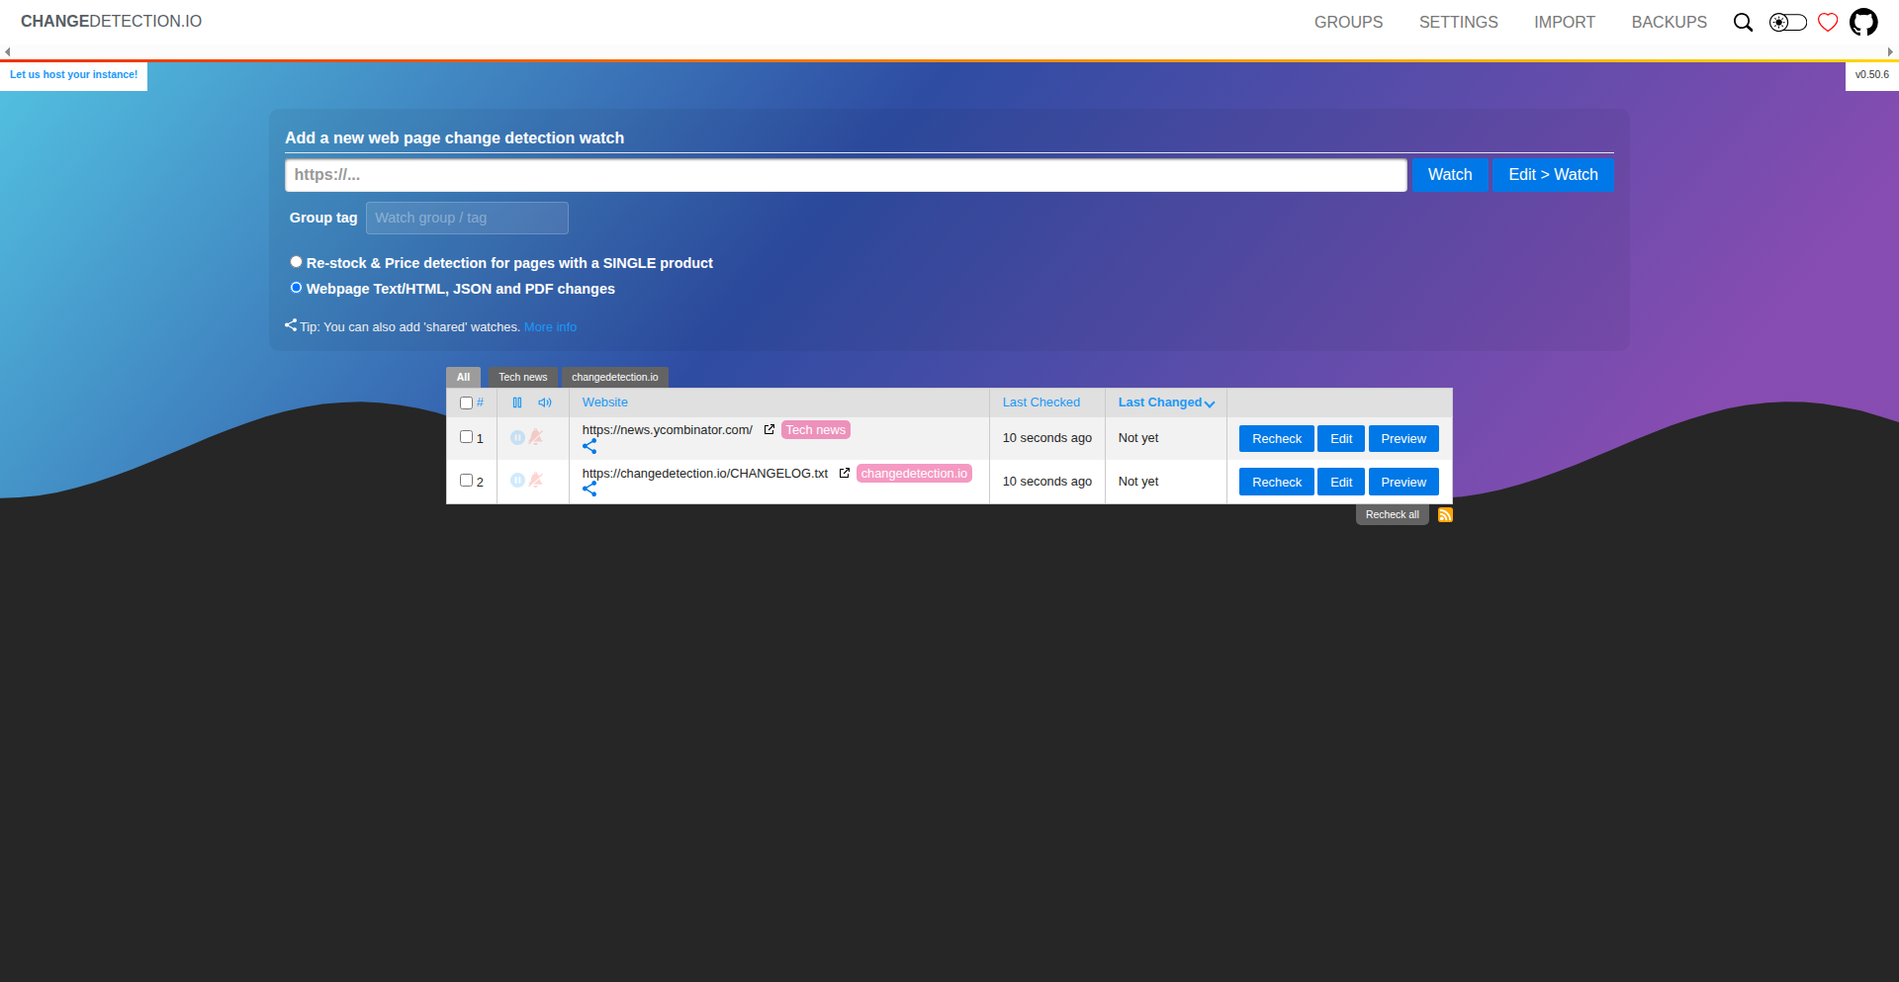
Task: Click the mute notifications column header icon
Action: (x=545, y=402)
